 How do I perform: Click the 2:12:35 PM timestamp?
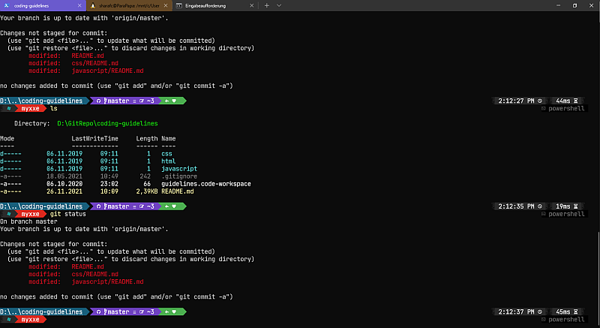tap(516, 206)
